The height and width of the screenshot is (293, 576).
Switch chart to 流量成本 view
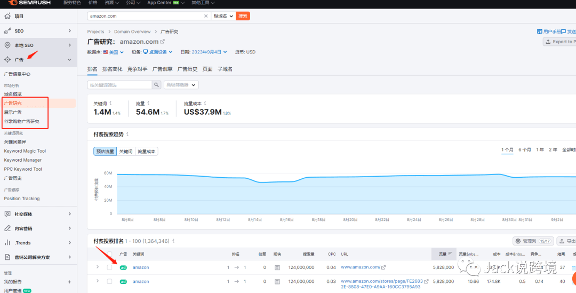point(147,152)
